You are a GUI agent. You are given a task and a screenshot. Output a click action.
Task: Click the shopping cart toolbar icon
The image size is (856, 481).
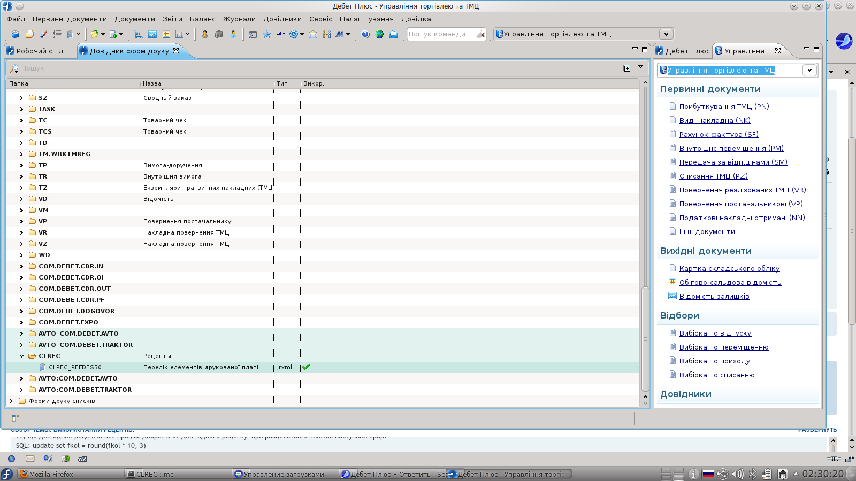pos(139,34)
